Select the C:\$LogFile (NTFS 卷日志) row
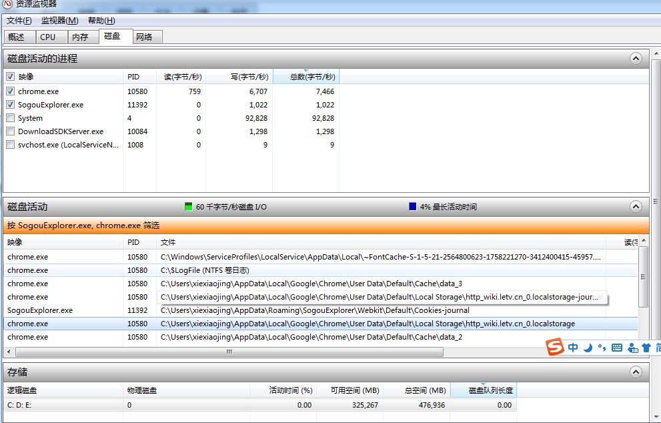Screen dimensions: 661x423 pyautogui.click(x=321, y=270)
